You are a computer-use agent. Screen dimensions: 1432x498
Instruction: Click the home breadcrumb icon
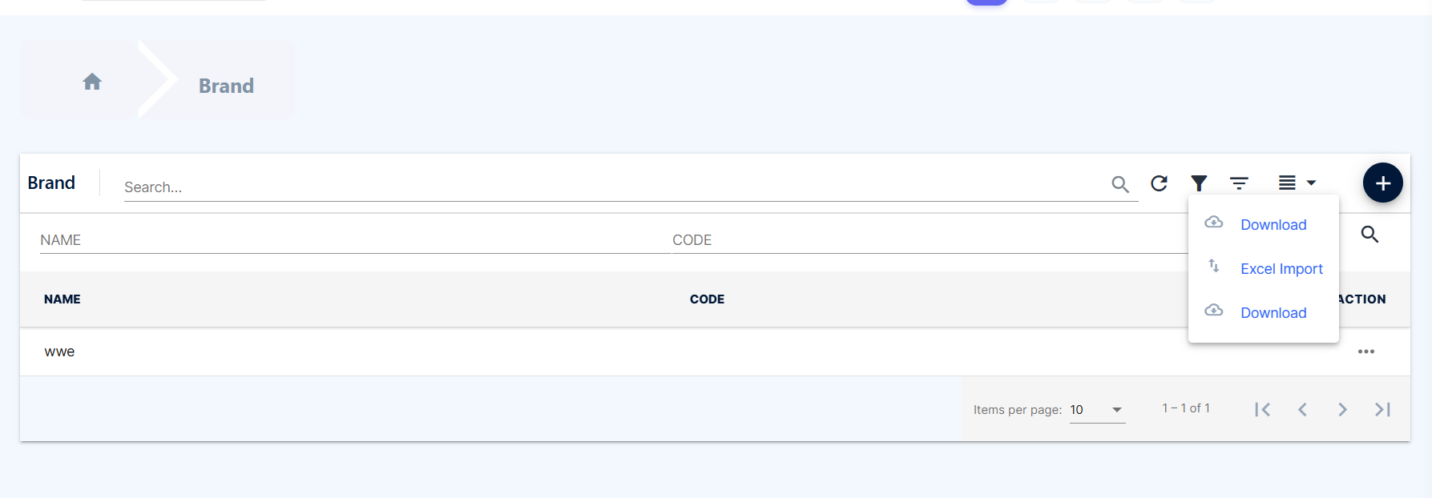click(92, 82)
